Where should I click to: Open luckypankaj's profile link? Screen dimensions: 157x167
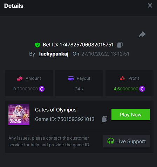tap(54, 54)
